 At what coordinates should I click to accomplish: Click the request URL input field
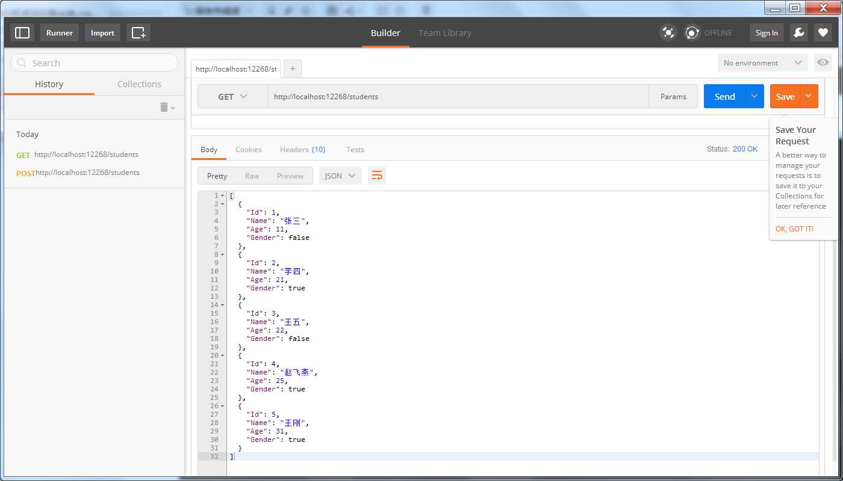pyautogui.click(x=458, y=96)
